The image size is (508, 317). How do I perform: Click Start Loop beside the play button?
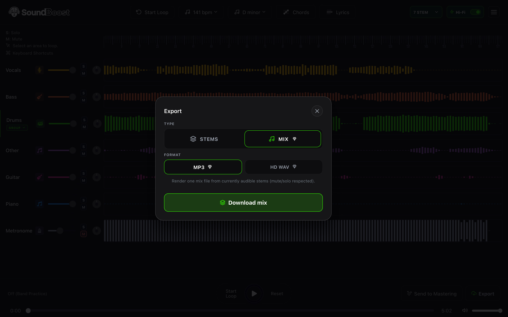coord(231,293)
